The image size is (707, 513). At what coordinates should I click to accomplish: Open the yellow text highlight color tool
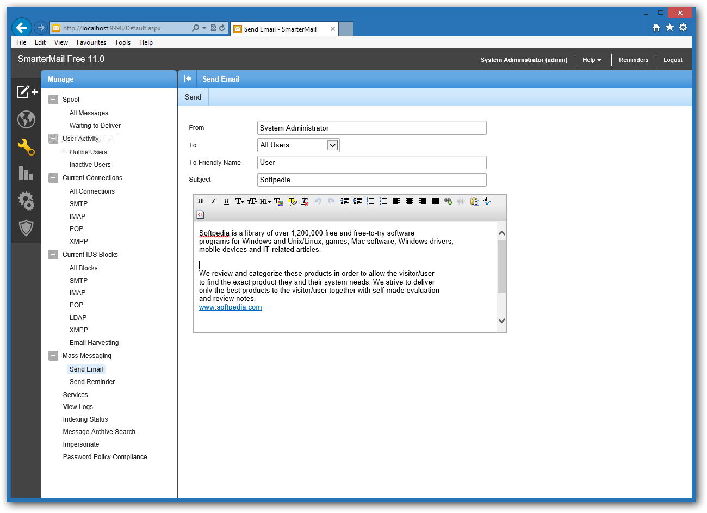pos(292,201)
